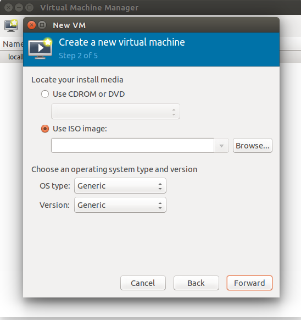Click the ISO image path field

132,146
